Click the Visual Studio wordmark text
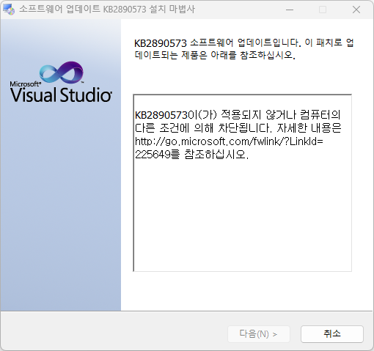 click(61, 95)
